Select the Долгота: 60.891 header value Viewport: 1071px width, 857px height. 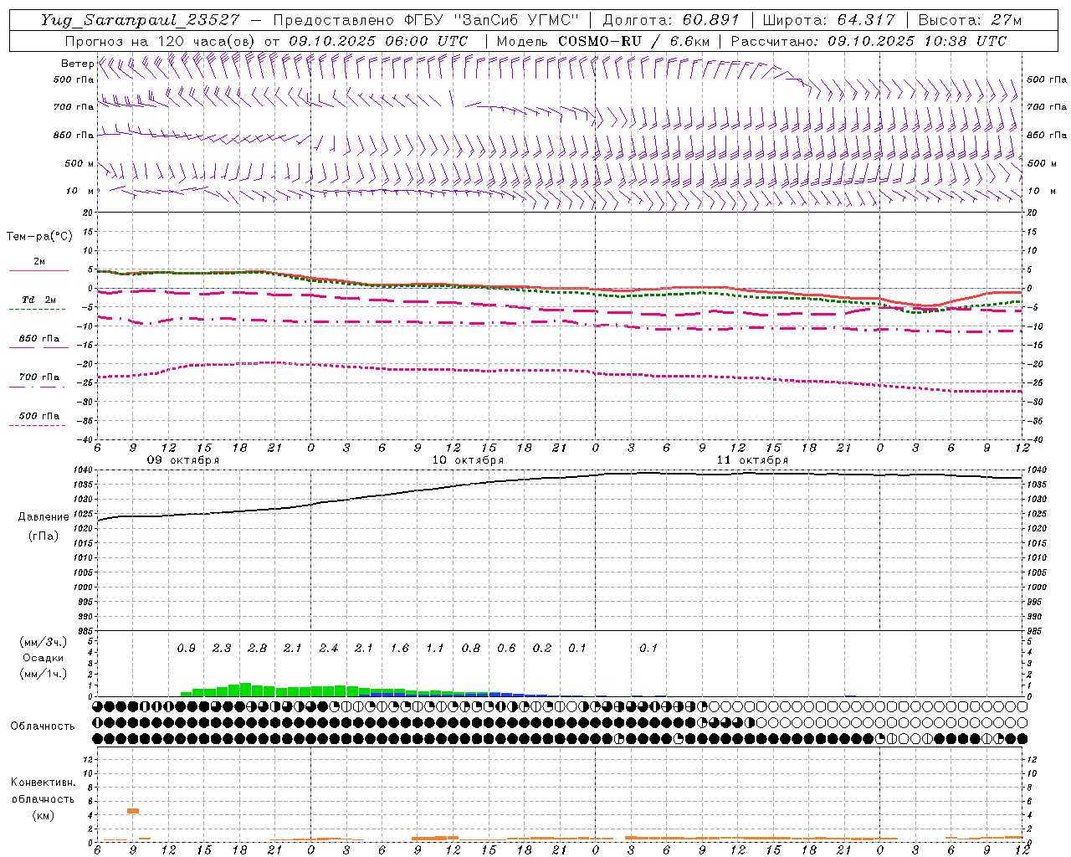[671, 20]
